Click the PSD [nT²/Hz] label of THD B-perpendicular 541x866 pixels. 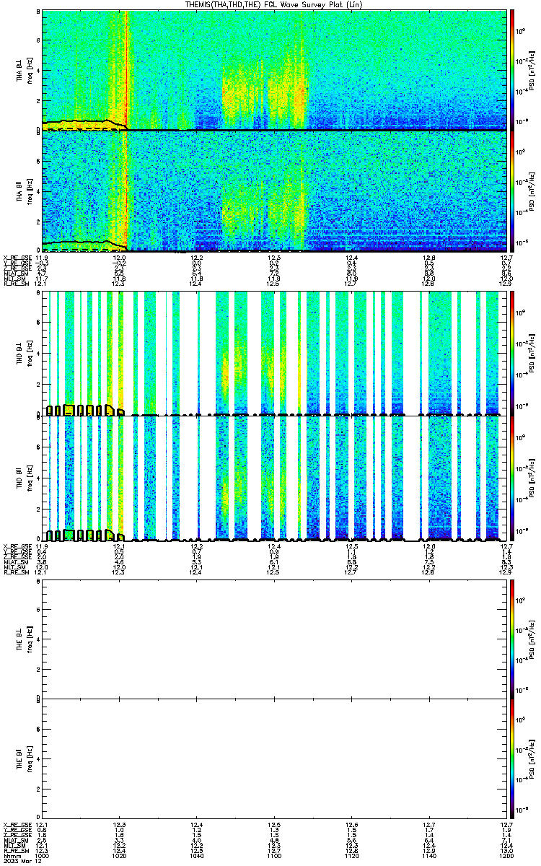pyautogui.click(x=532, y=353)
